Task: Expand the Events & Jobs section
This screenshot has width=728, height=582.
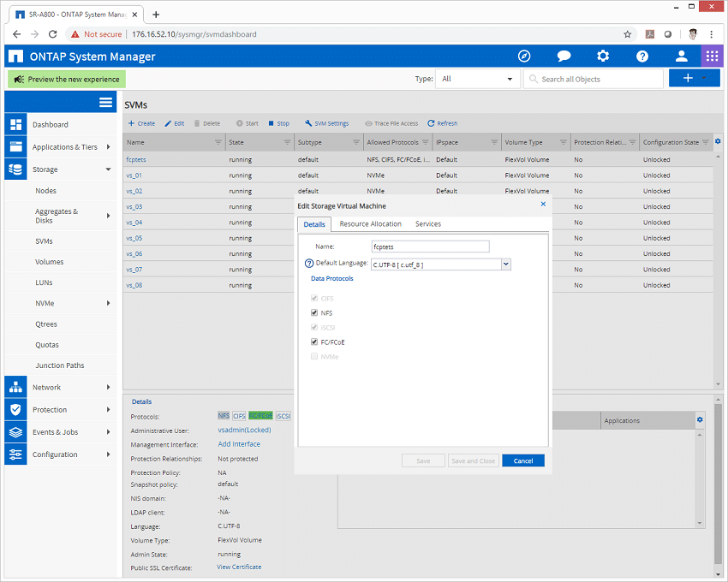Action: click(108, 432)
